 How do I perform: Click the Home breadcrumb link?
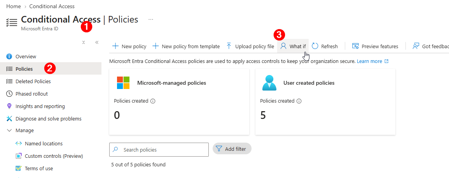click(x=14, y=6)
